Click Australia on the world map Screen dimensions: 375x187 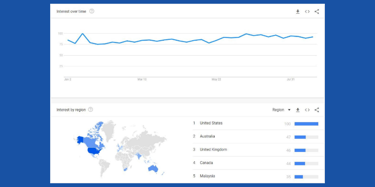(x=153, y=168)
